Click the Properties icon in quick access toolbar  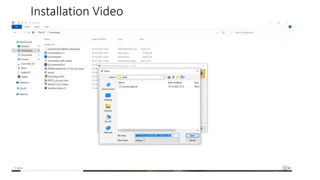point(18,22)
